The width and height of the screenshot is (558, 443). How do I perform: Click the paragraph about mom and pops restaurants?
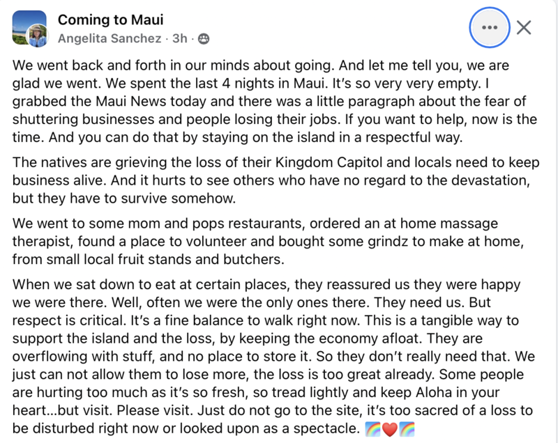[x=268, y=241]
